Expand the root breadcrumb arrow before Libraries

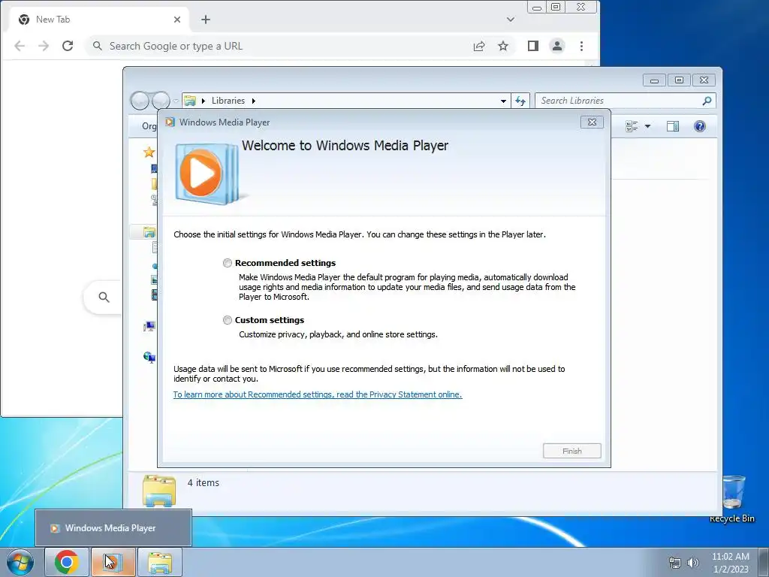pos(203,101)
